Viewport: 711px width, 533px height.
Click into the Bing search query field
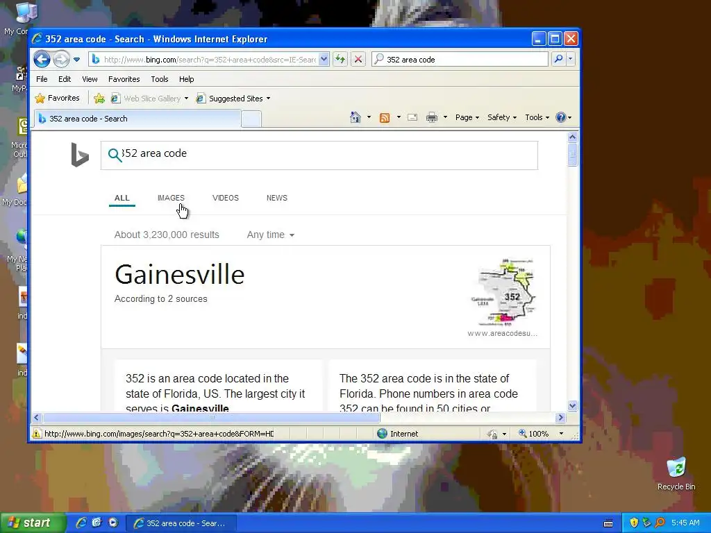click(319, 155)
